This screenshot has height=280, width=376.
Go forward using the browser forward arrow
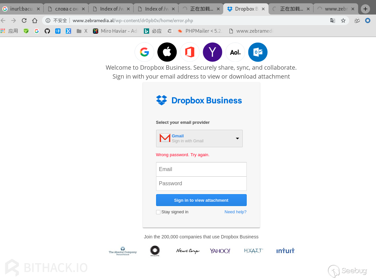pos(14,20)
